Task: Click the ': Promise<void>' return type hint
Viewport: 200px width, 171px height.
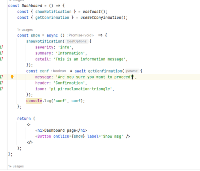Action: click(x=80, y=35)
